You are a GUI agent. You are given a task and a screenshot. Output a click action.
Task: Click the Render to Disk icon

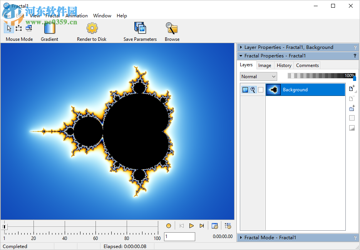(x=92, y=28)
